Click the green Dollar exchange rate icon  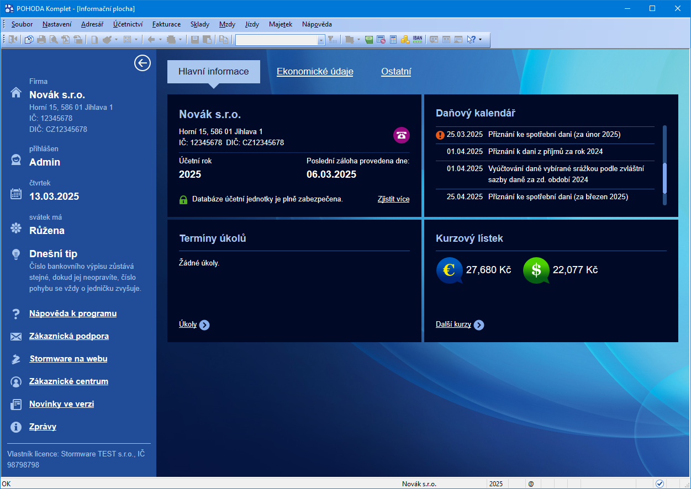pyautogui.click(x=536, y=270)
